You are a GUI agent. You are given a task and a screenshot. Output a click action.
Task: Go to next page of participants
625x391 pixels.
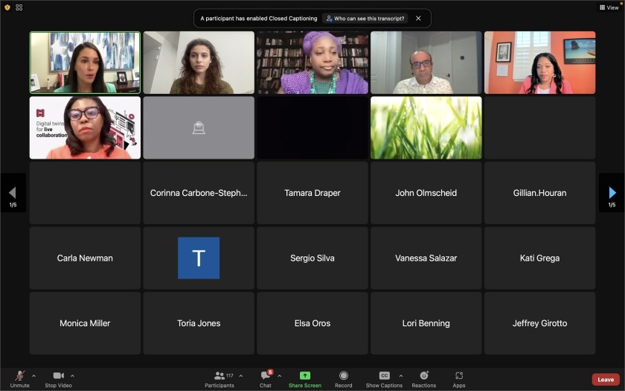click(612, 193)
